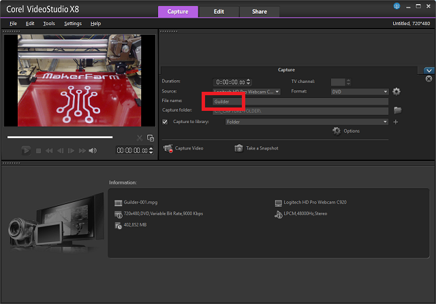Click the camcorder illustration image
The width and height of the screenshot is (436, 304).
point(56,222)
